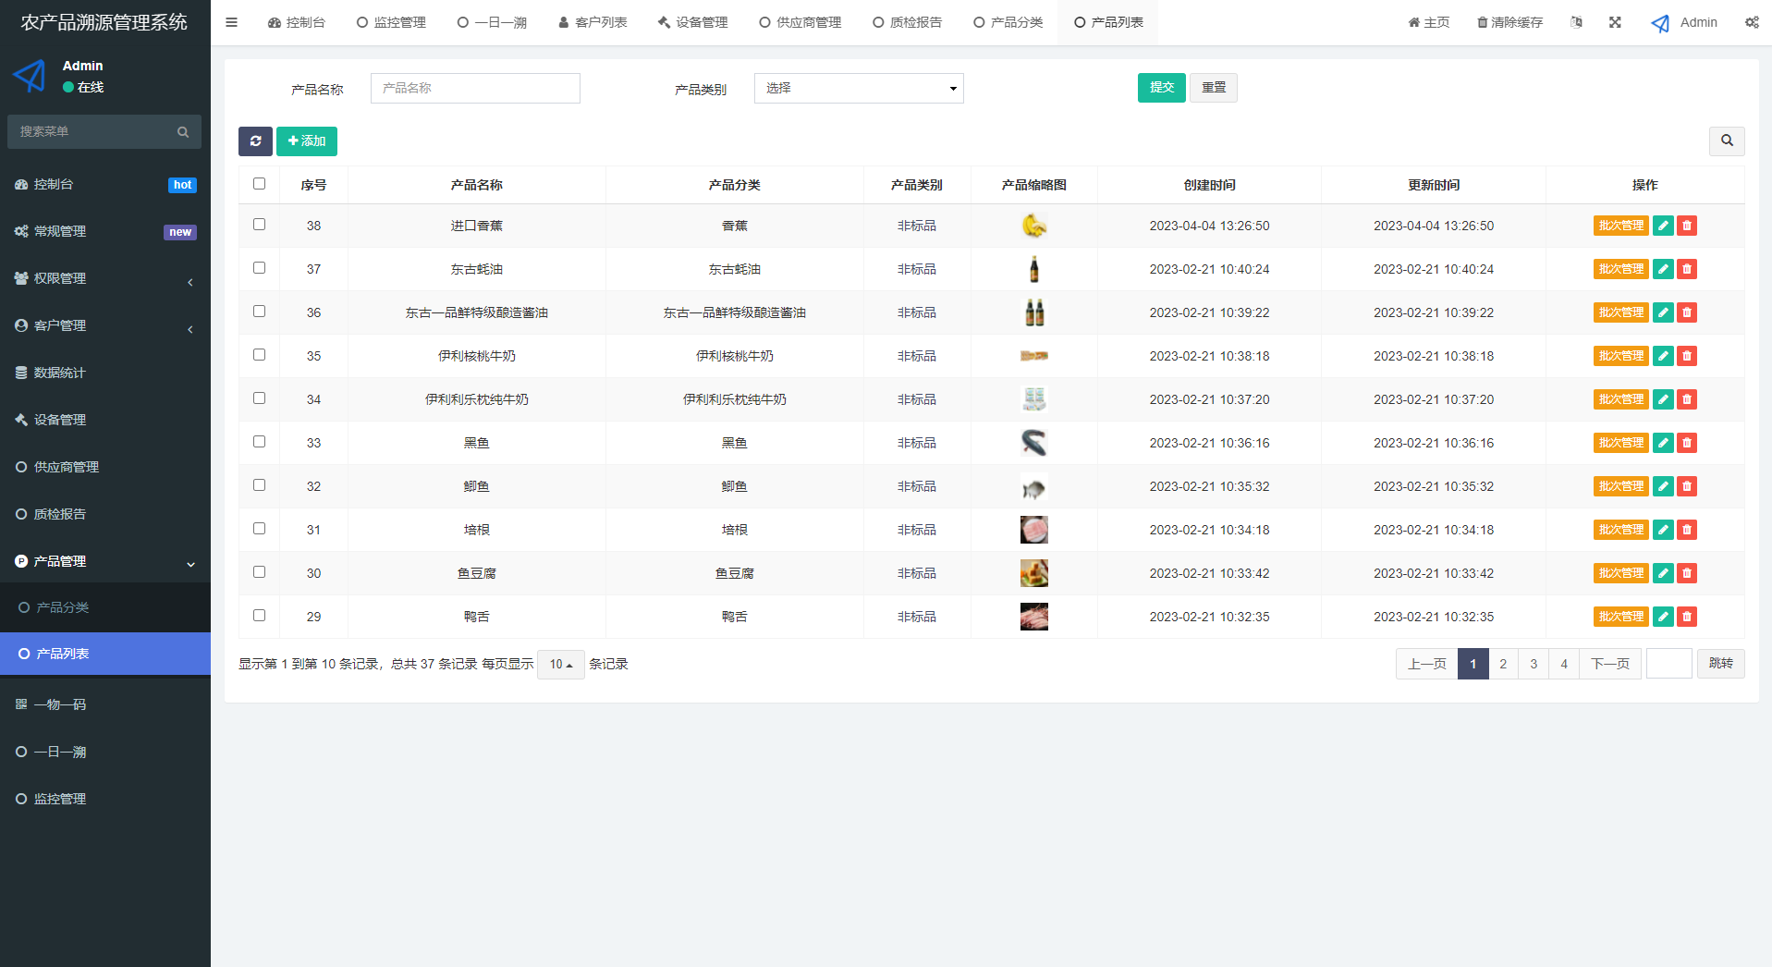
Task: Open the settings gear at top right
Action: point(1751,21)
